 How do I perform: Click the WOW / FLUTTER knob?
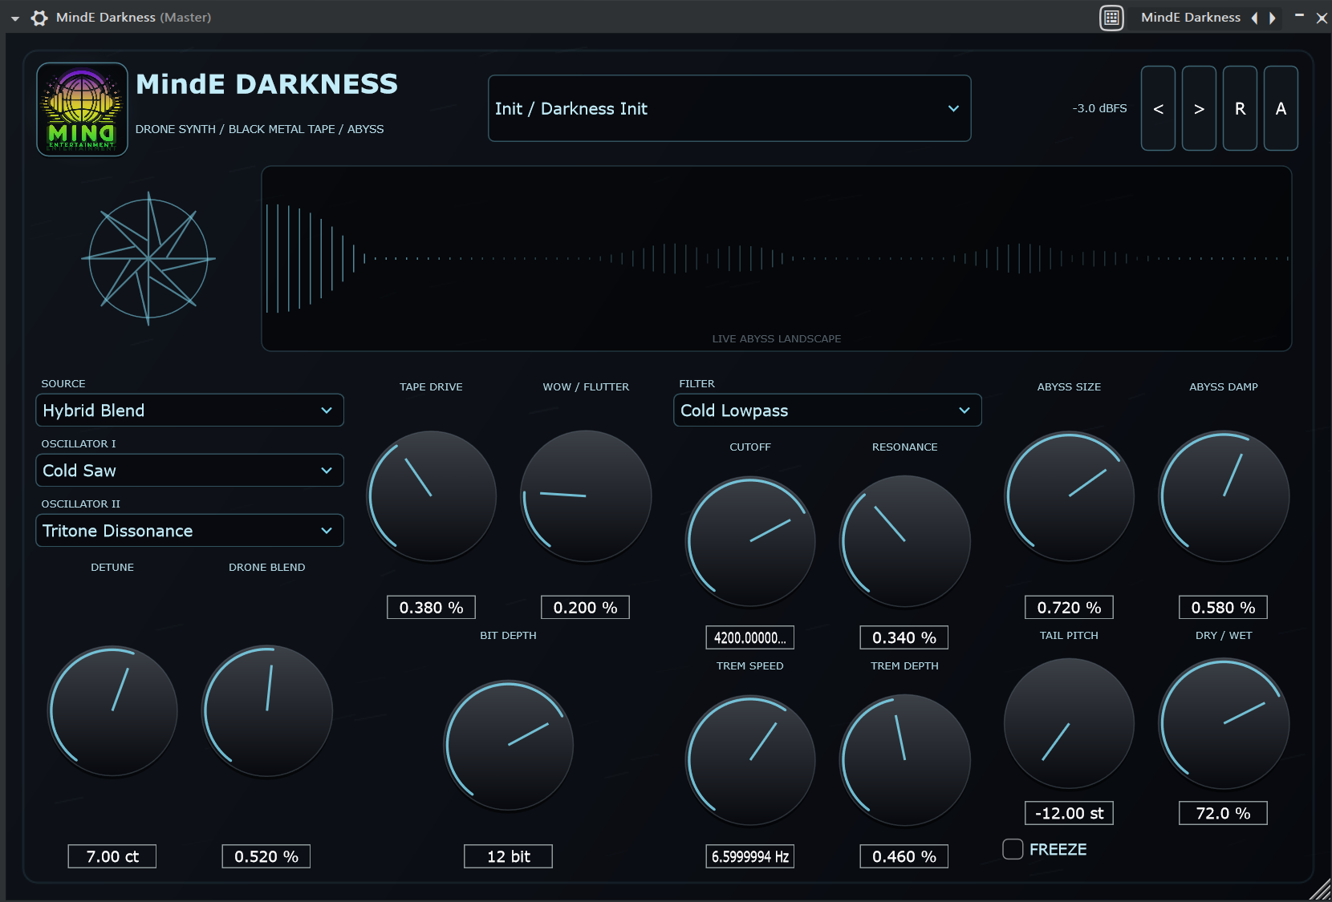(586, 496)
